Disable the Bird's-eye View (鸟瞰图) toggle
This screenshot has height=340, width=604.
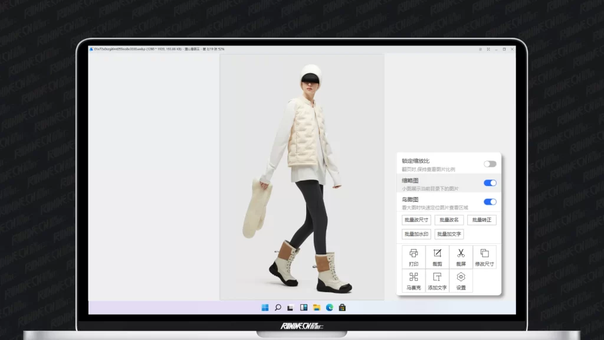(x=490, y=202)
